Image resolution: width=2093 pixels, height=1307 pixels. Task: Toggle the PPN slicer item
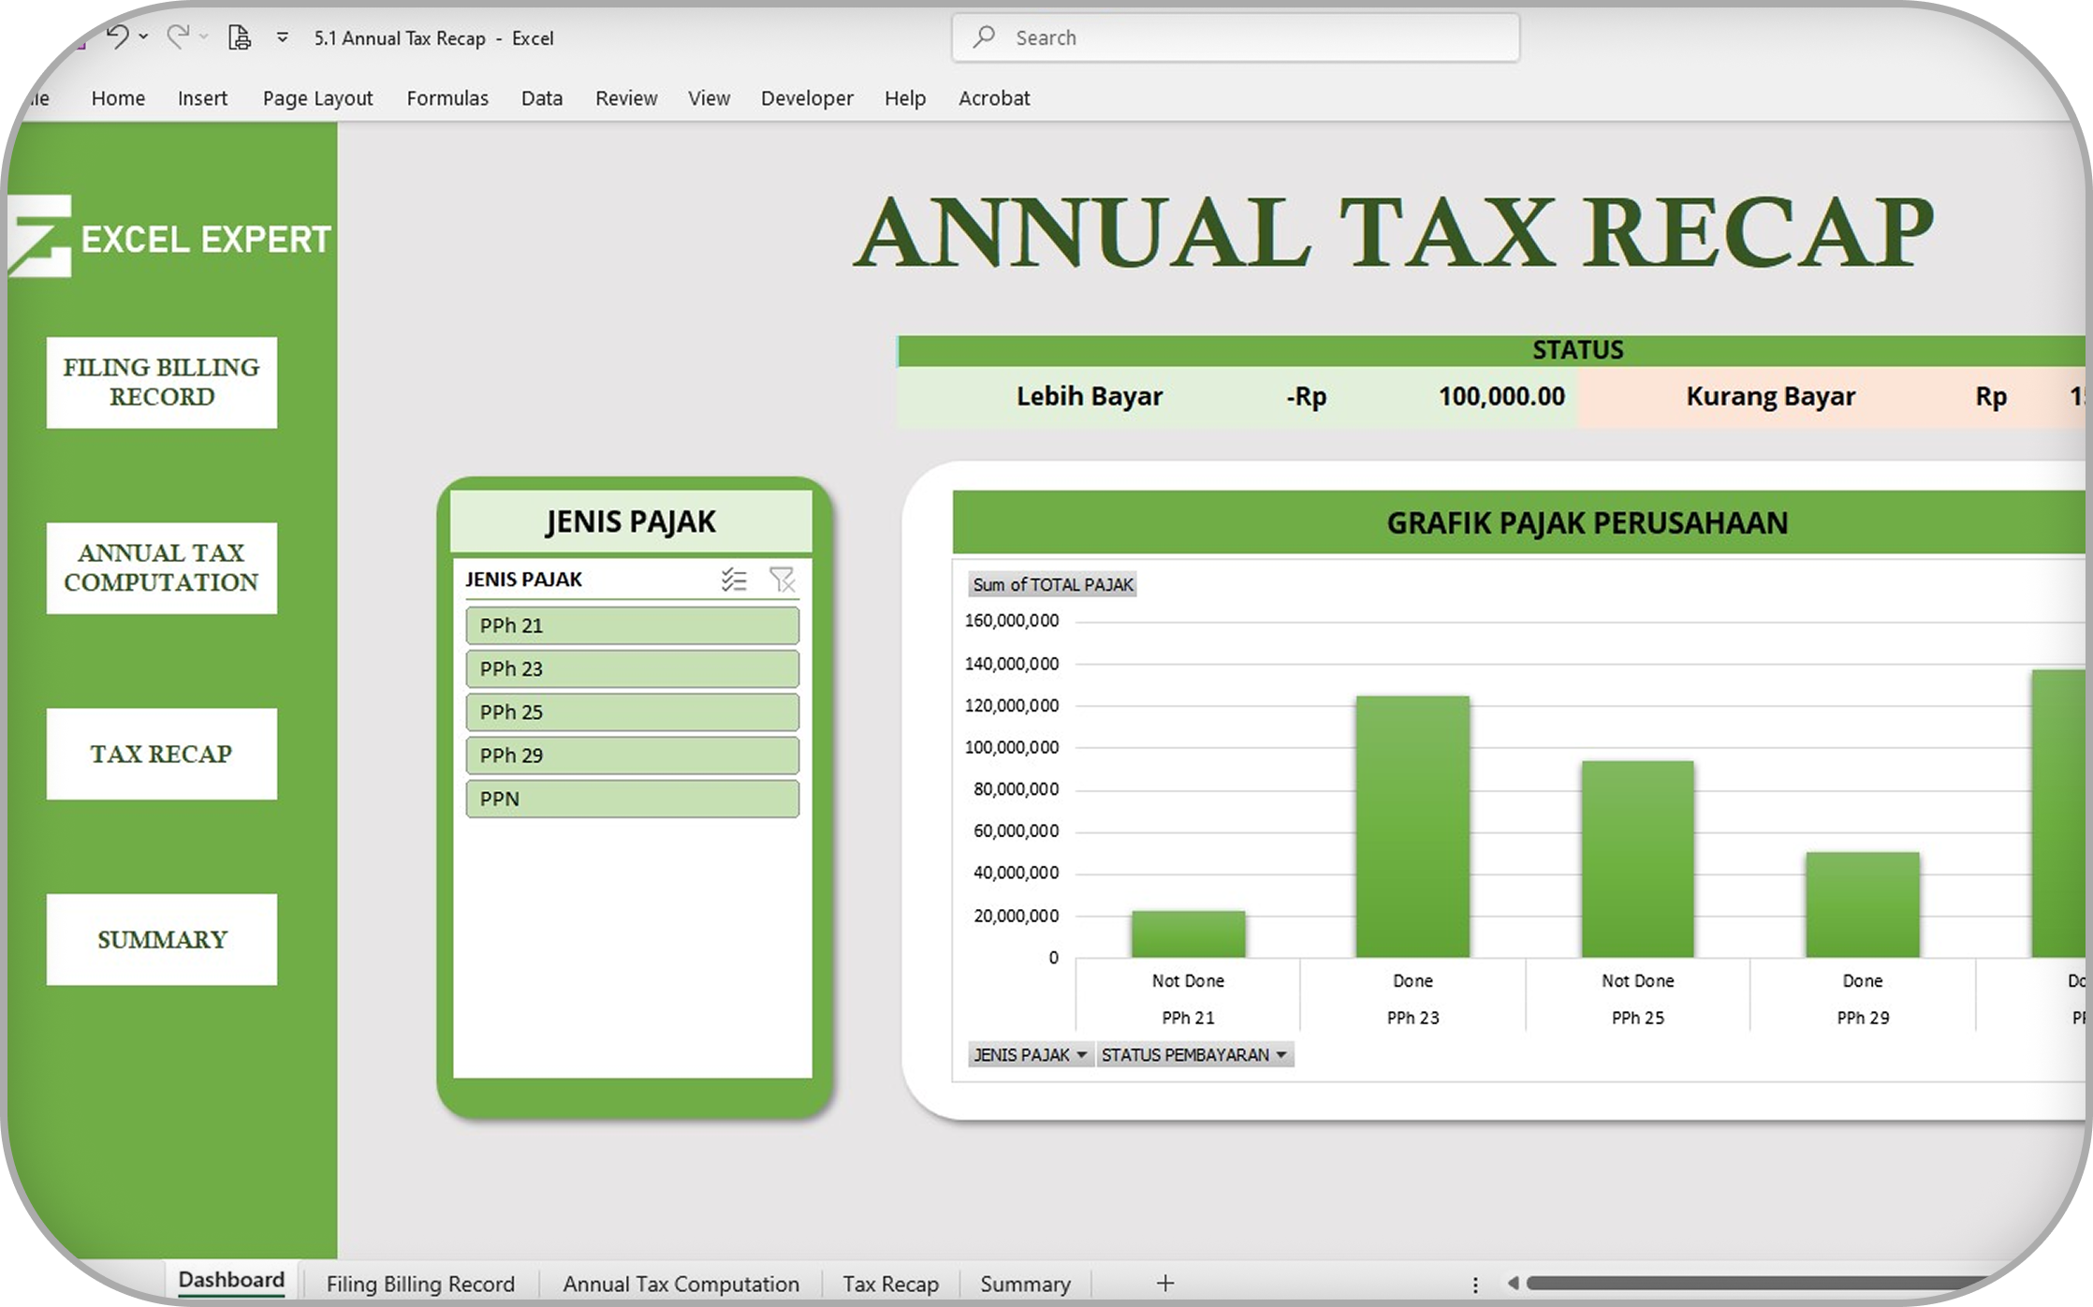[x=632, y=799]
